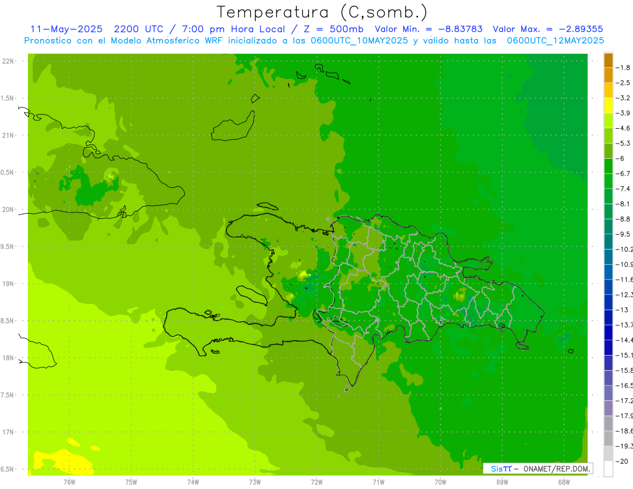The width and height of the screenshot is (633, 489).
Task: Click the '-13' colorbar value
Action: (x=623, y=310)
